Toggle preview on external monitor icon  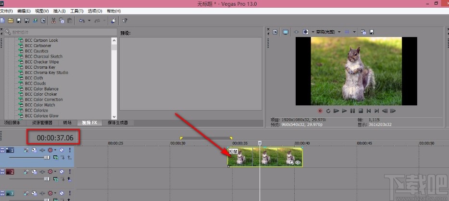[x=286, y=32]
